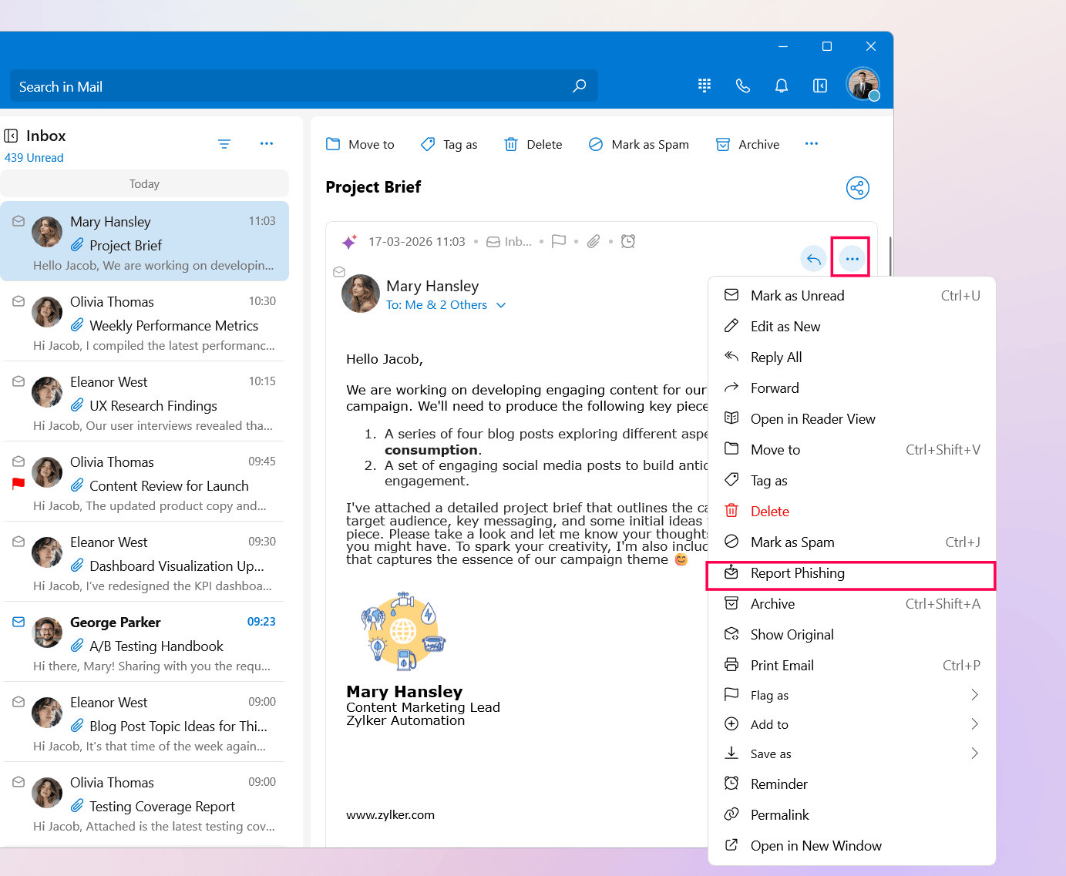
Task: Open notifications bell icon
Action: [x=781, y=86]
